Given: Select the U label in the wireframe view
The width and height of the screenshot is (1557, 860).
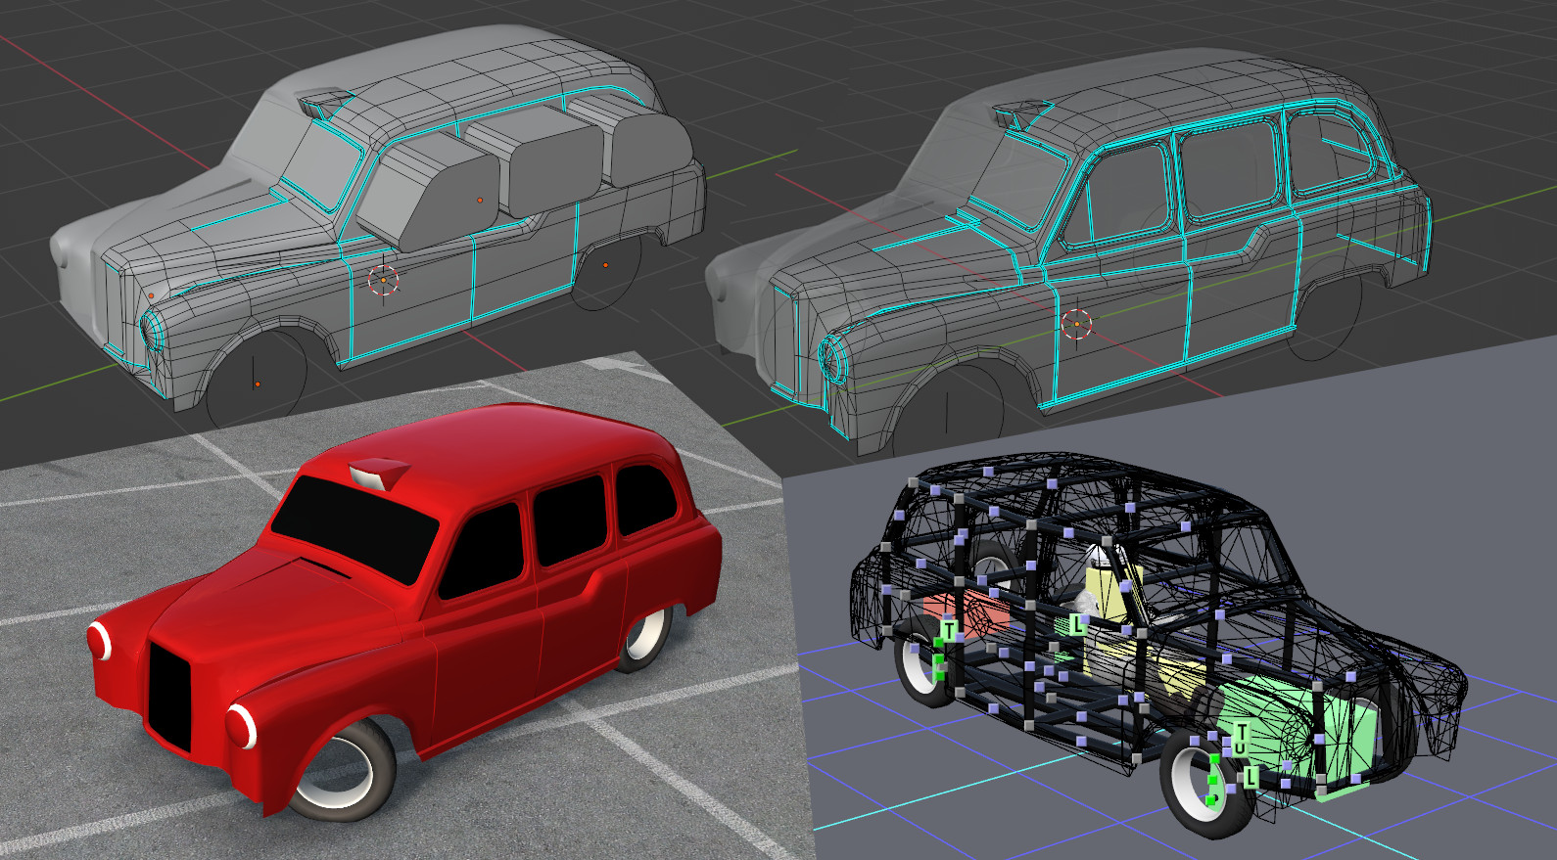Looking at the screenshot, I should 1241,748.
